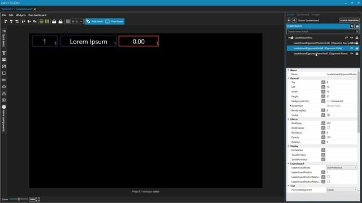Screen dimensions: 362x203
Task: Select the warning triangle tool in sidebar
Action: (x=4, y=94)
